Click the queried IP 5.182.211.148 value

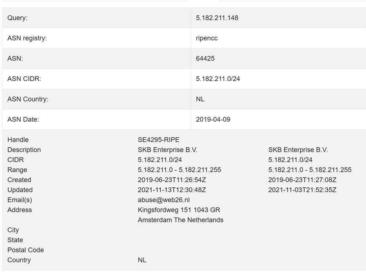coord(217,18)
